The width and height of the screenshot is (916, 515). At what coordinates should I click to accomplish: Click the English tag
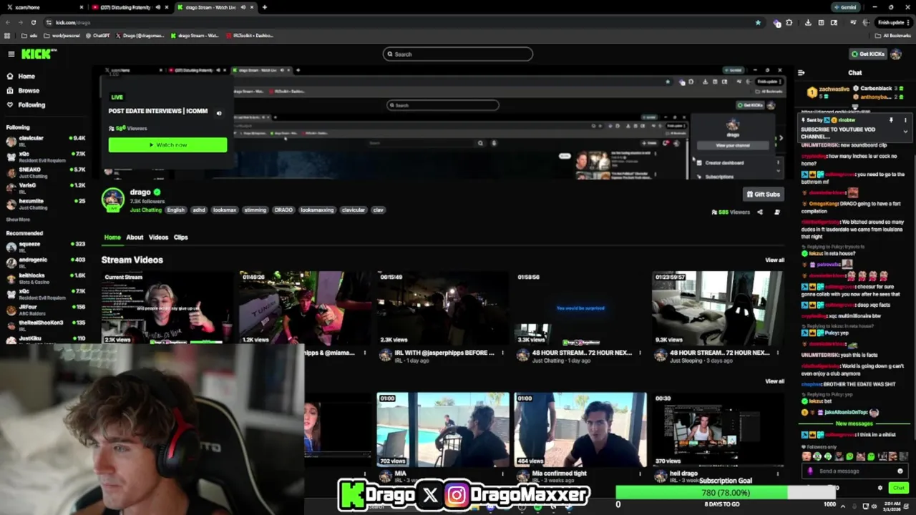point(175,210)
